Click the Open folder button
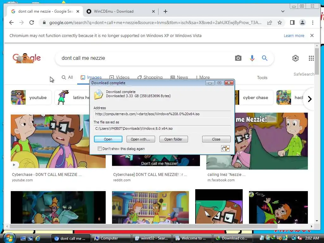Viewport: 324px width, 243px height. click(x=173, y=139)
